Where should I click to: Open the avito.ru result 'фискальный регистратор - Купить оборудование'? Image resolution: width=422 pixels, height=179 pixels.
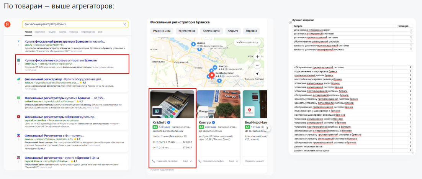[x=64, y=79]
